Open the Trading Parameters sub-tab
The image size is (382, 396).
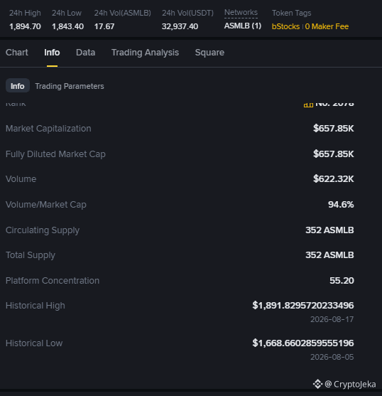(x=70, y=86)
